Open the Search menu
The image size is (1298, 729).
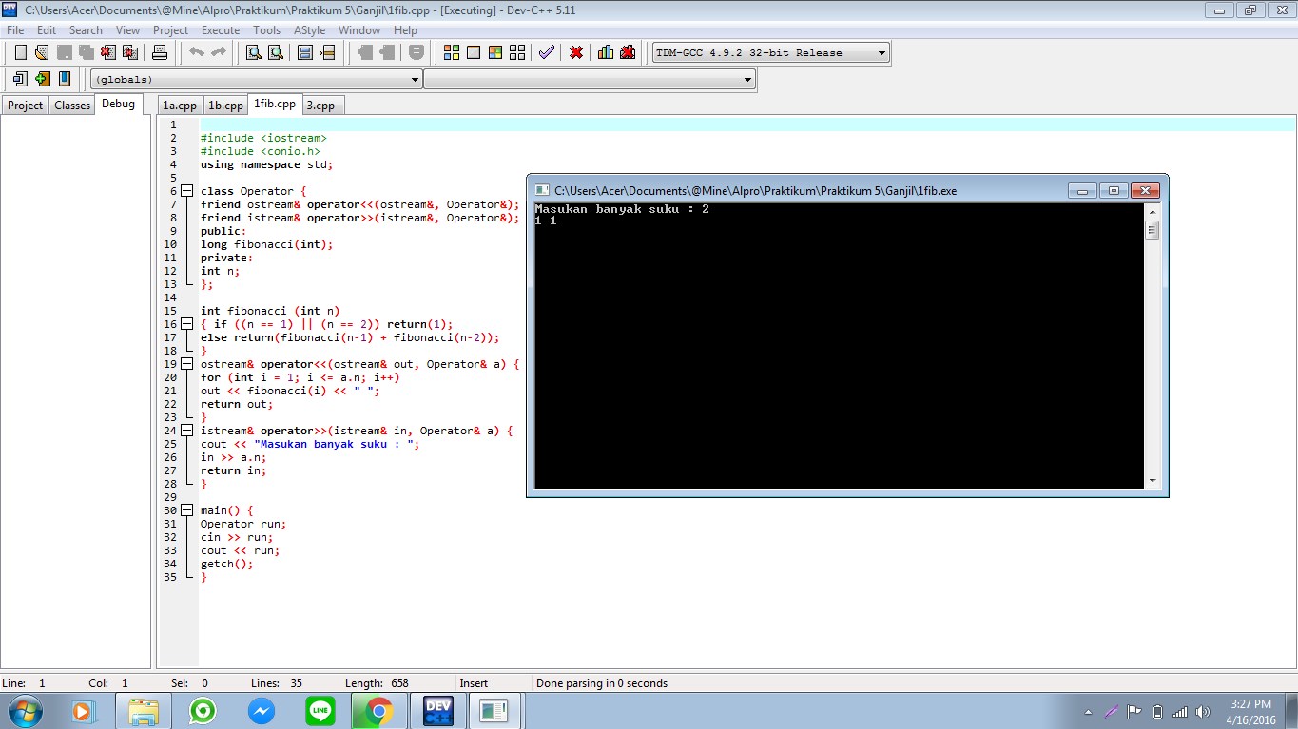coord(86,30)
